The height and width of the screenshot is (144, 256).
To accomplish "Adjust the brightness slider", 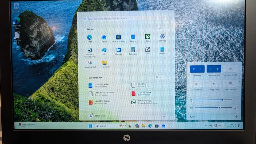I will 222,100.
